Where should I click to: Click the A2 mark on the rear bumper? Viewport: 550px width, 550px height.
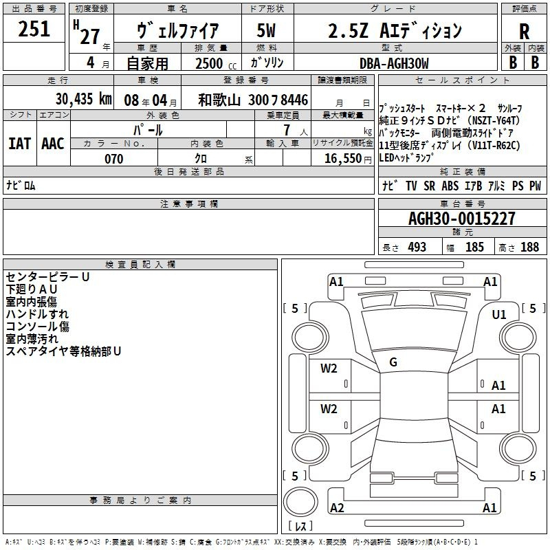(x=337, y=507)
